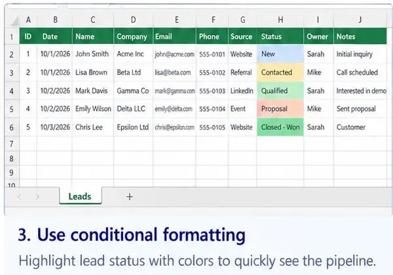
Task: Select row 4 header
Action: click(12, 91)
